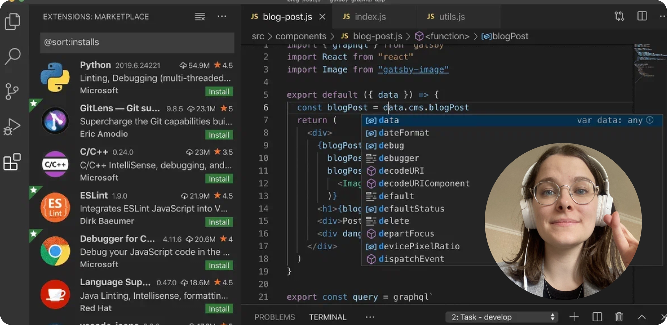The width and height of the screenshot is (667, 325).
Task: Install Red Hat Language Support extension
Action: point(219,309)
